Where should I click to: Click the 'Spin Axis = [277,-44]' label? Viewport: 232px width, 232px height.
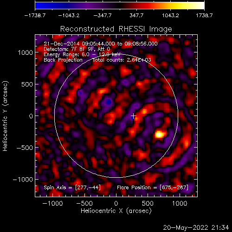(x=72, y=187)
